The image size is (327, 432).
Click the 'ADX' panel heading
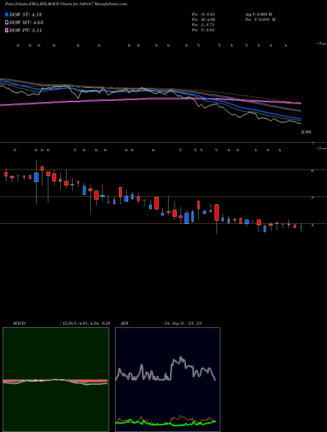click(124, 323)
